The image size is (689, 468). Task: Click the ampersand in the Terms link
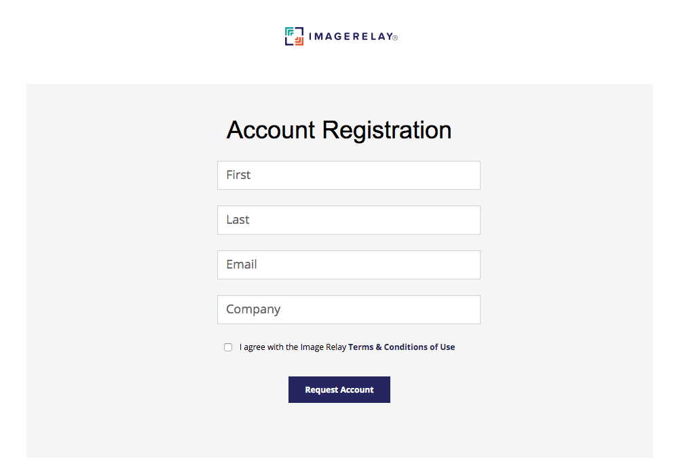tap(379, 347)
